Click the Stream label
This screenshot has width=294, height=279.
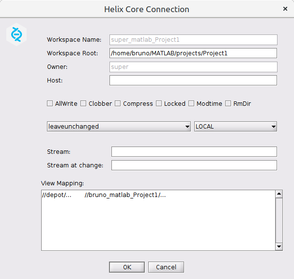pyautogui.click(x=59, y=151)
